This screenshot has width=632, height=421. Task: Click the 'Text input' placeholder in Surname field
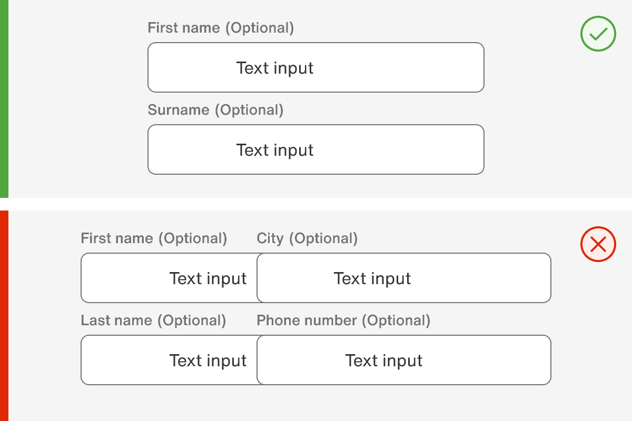point(275,150)
